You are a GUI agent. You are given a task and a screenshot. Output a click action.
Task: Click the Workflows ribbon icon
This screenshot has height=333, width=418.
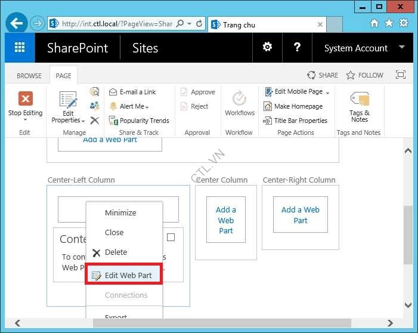239,99
